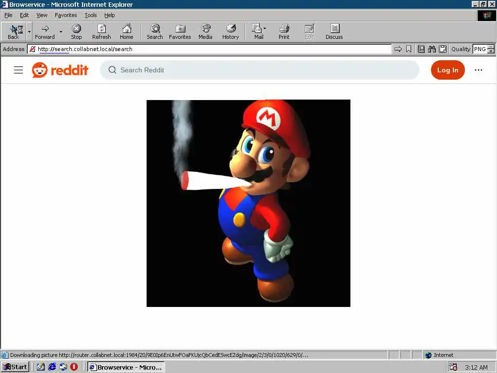Open the Forward history dropdown arrow

tap(61, 32)
